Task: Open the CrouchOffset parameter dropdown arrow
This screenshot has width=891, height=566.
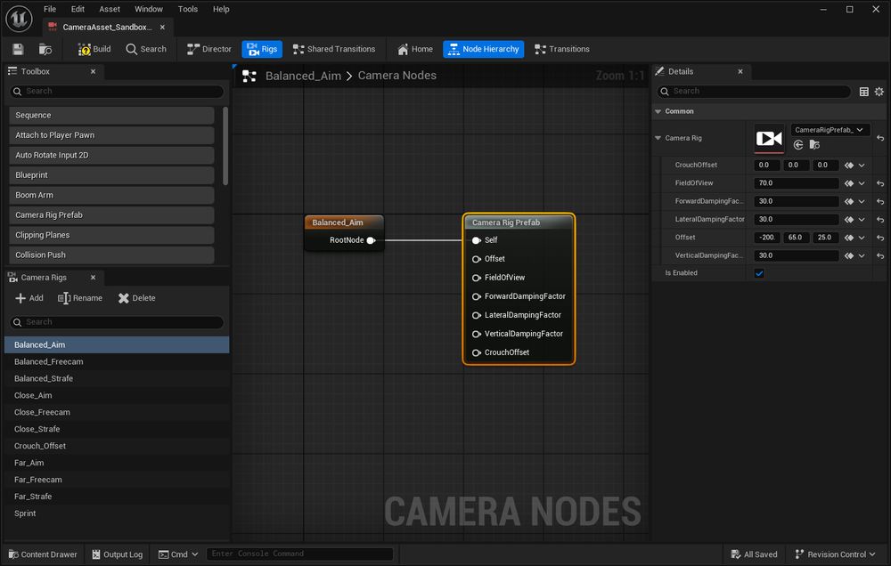Action: point(862,166)
